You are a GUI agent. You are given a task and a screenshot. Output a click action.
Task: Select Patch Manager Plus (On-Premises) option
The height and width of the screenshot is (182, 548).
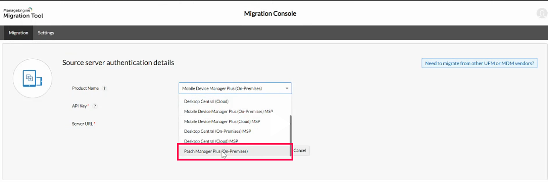(x=235, y=151)
